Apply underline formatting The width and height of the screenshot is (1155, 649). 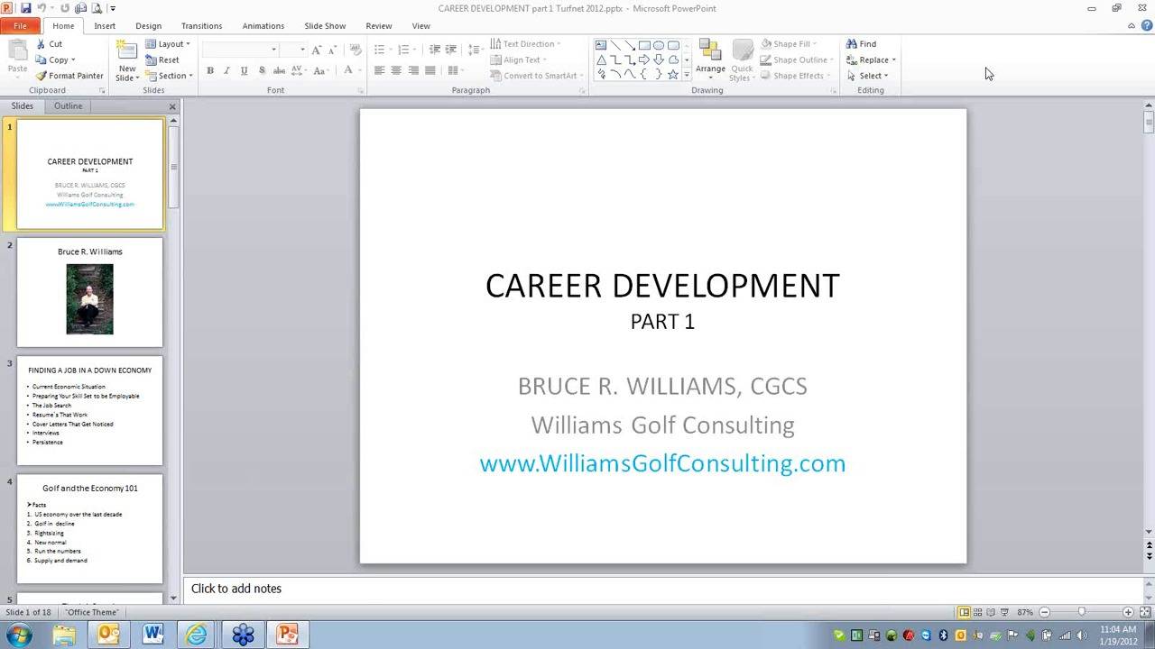point(244,69)
